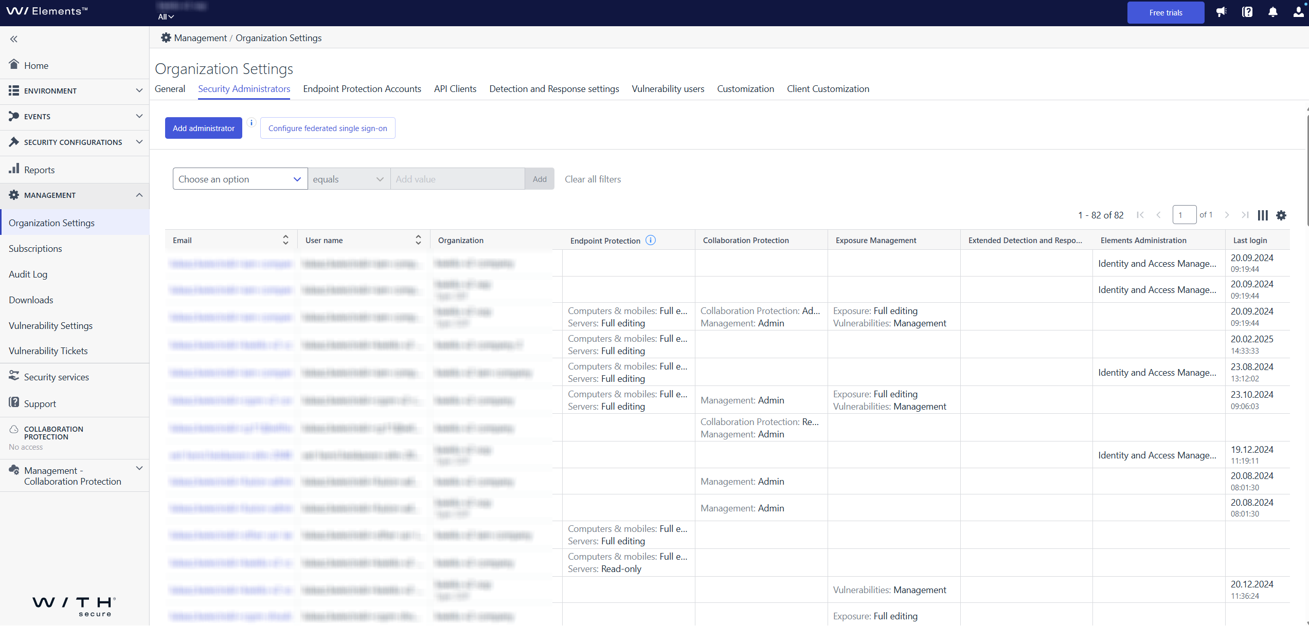Click the Add value input field

(458, 179)
